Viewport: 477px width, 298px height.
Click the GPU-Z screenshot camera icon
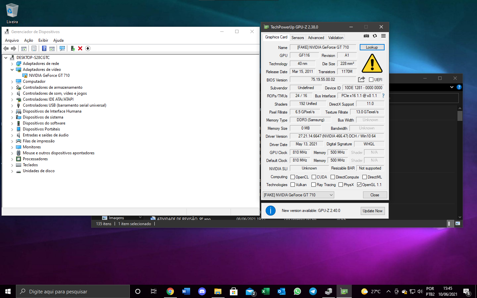point(366,36)
